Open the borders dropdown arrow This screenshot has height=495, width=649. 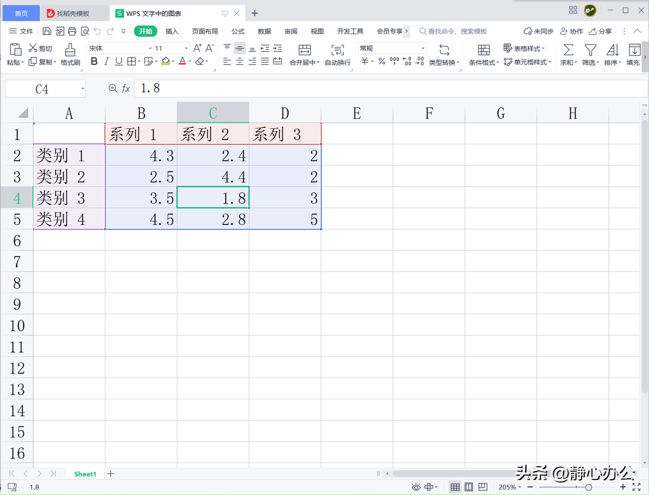tap(138, 62)
